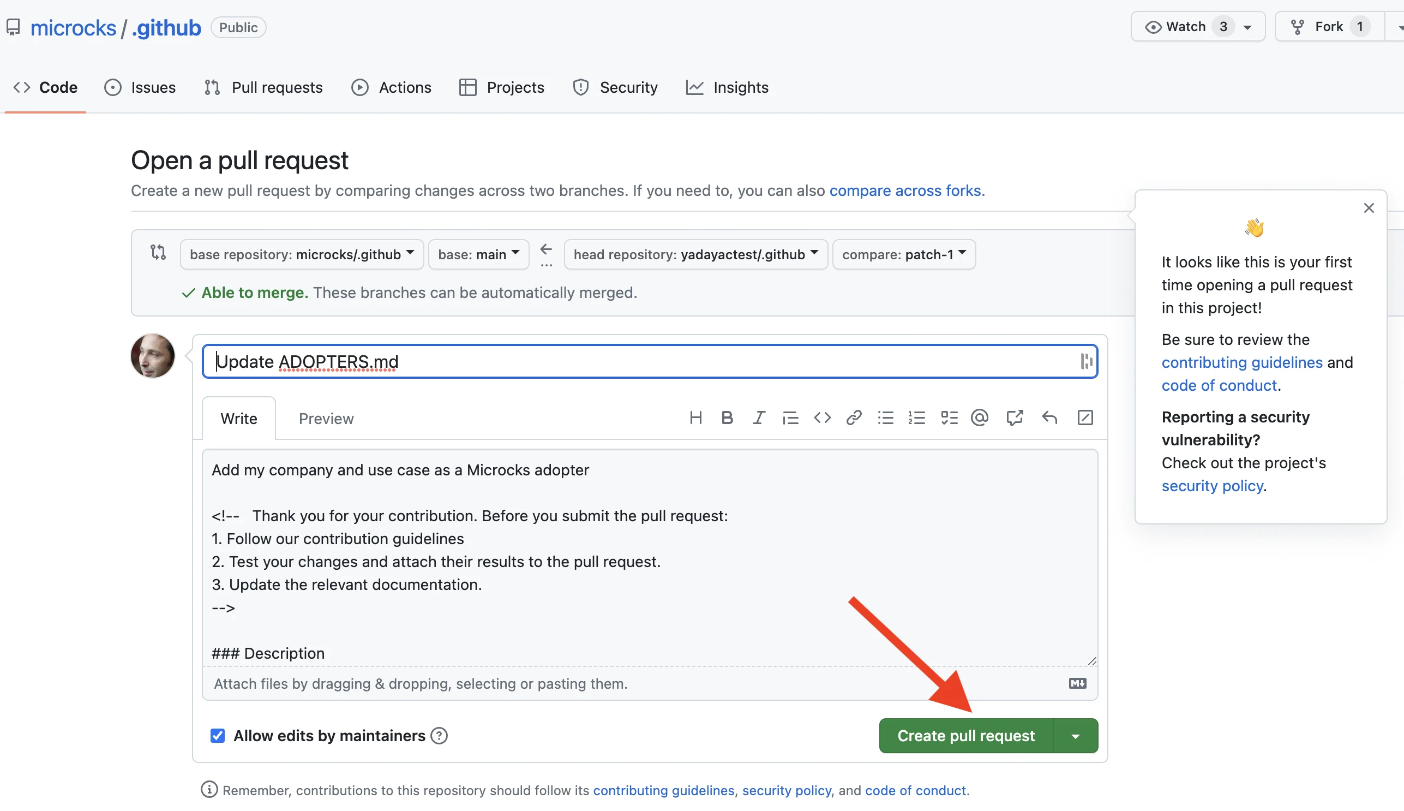The height and width of the screenshot is (811, 1404).
Task: Insert a task list via the checklist icon
Action: 949,417
